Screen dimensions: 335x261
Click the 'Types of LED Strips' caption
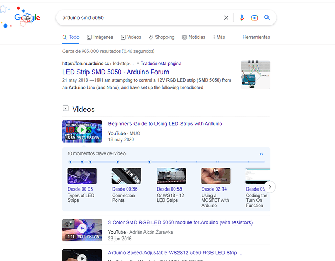[x=81, y=198]
